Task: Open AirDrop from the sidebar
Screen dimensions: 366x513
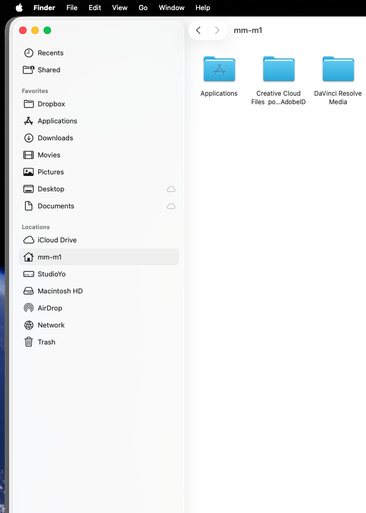Action: [99, 308]
